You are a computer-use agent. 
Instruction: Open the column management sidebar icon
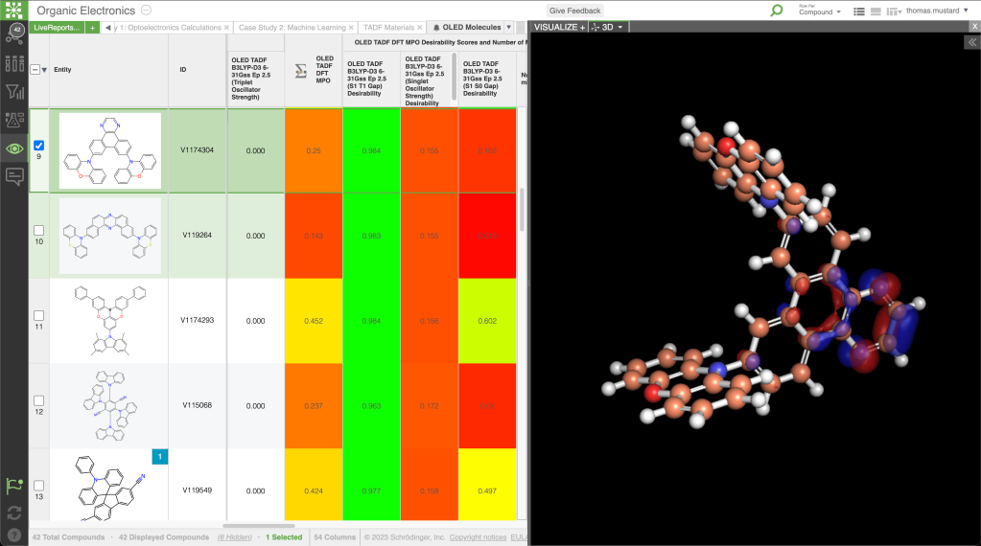coord(14,64)
